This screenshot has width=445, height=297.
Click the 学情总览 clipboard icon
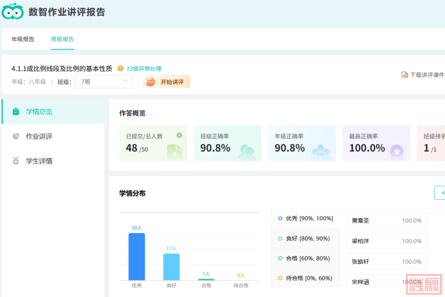16,111
